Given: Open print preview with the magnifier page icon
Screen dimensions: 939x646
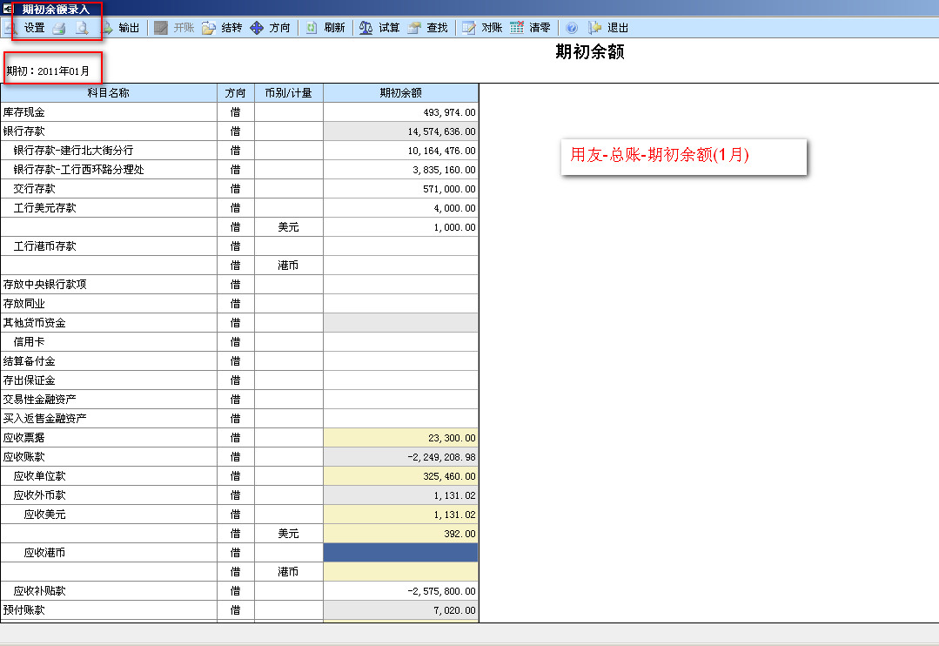Looking at the screenshot, I should 82,28.
